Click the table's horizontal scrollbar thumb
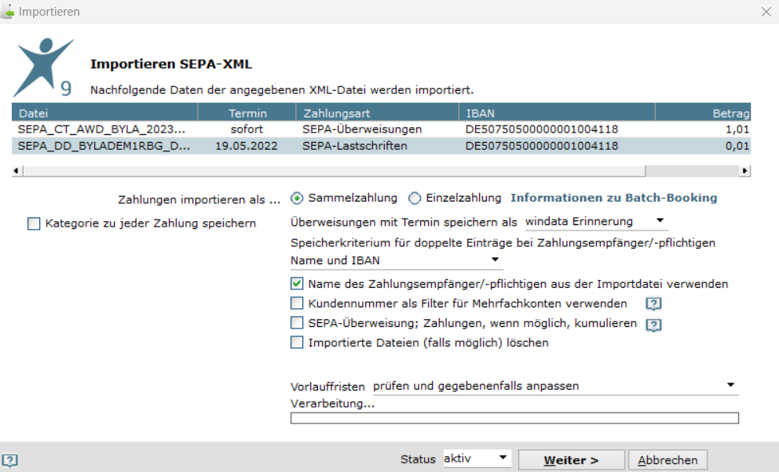The image size is (779, 472). (x=335, y=171)
